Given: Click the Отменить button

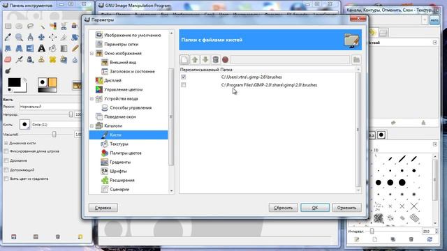Looking at the screenshot, I should [x=346, y=208].
